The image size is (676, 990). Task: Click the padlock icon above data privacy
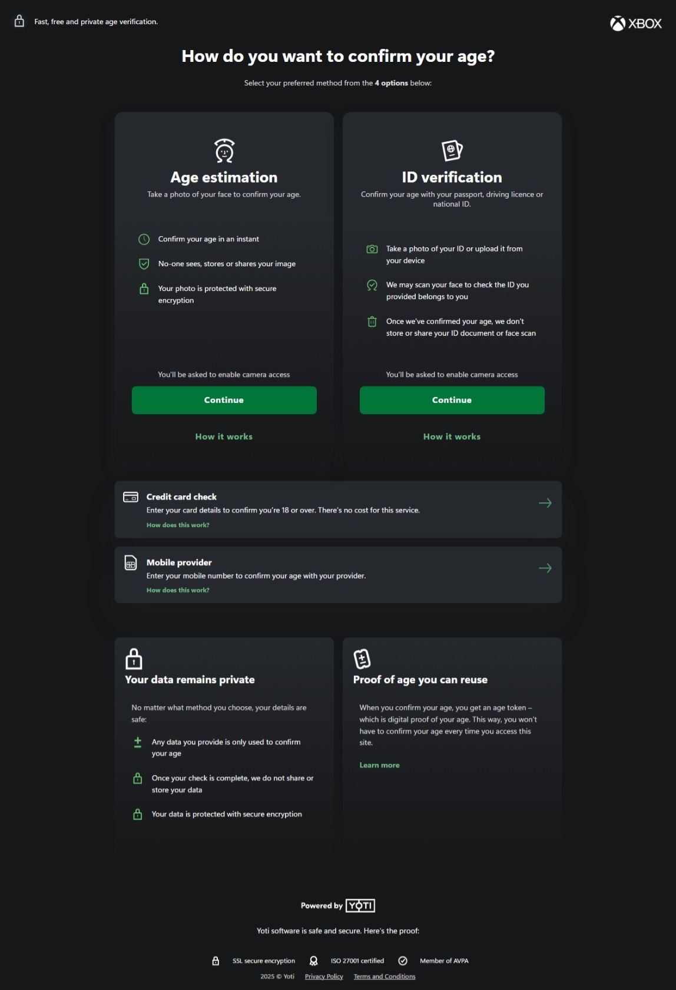coord(134,659)
